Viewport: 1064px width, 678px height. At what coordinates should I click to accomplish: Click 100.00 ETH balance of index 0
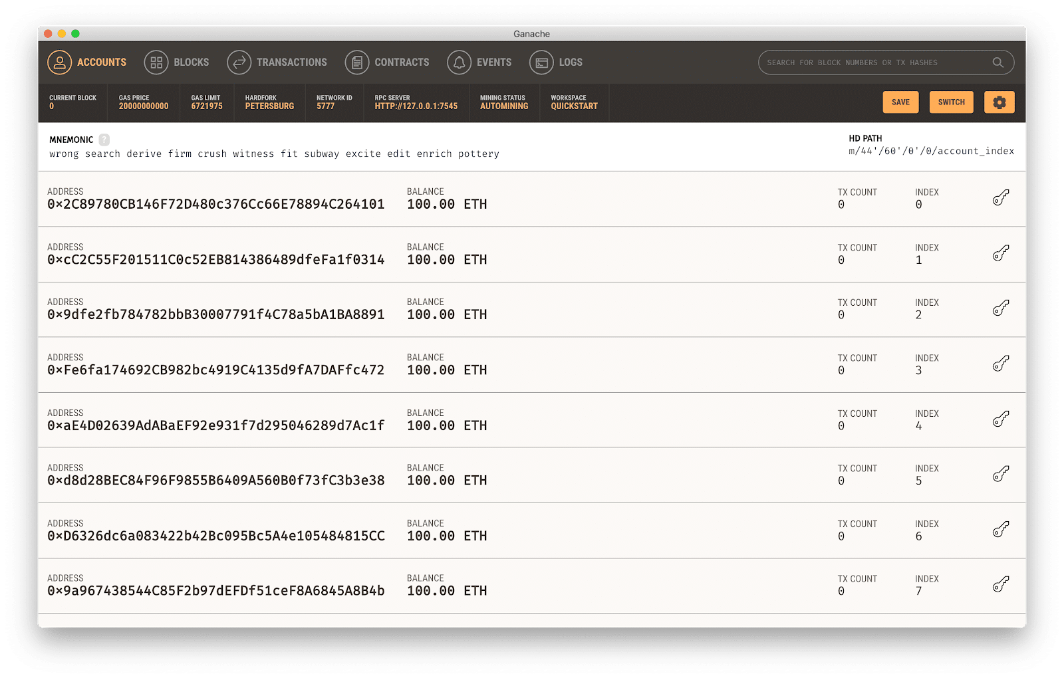447,204
